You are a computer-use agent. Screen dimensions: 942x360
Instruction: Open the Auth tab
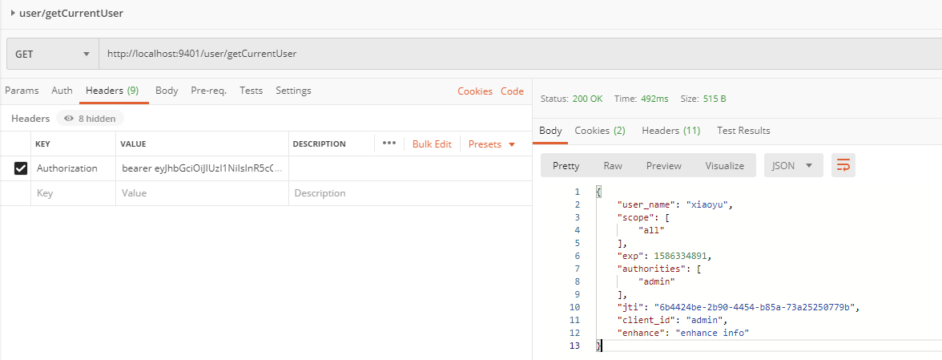(62, 91)
